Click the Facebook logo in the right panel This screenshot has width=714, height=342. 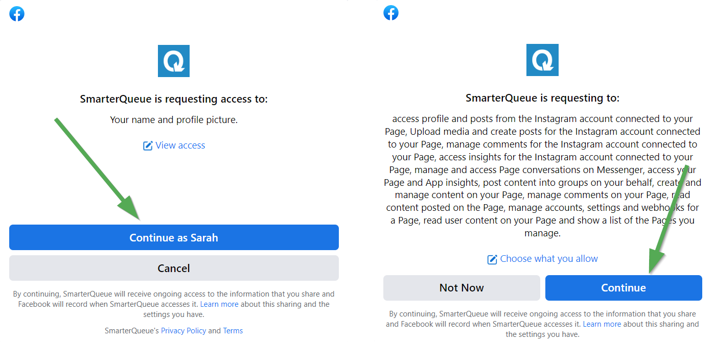(x=391, y=13)
